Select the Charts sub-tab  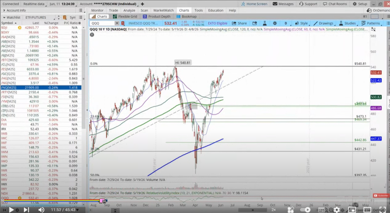(100, 17)
